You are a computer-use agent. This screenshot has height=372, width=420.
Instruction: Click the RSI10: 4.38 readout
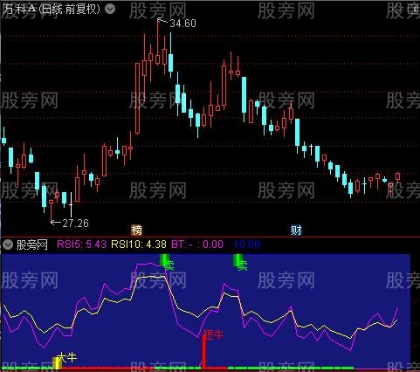[139, 244]
